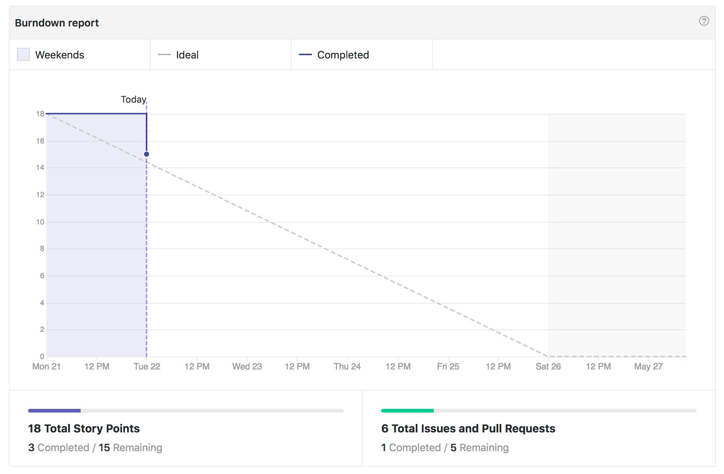Click the Fri 25 axis label
This screenshot has height=474, width=724.
pyautogui.click(x=448, y=367)
